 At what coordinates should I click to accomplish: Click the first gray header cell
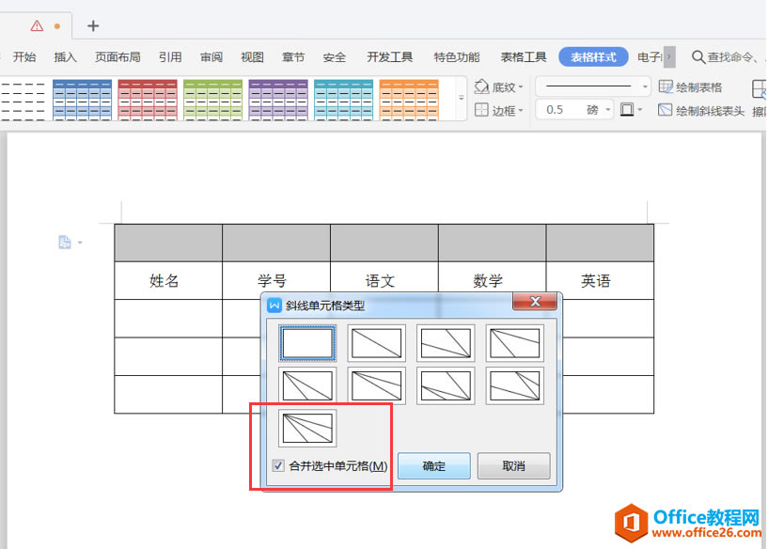[x=168, y=243]
